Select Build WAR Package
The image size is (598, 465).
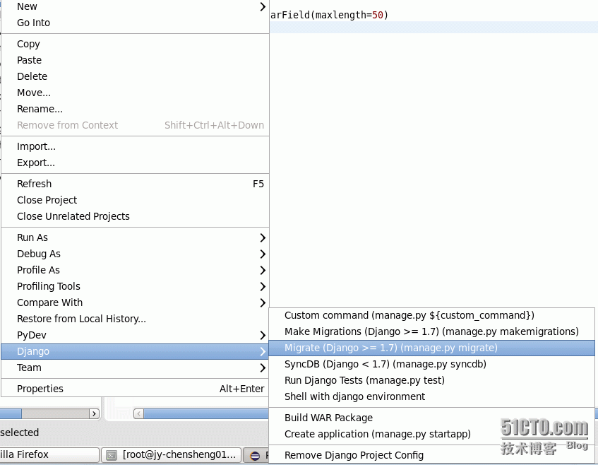[x=431, y=418]
